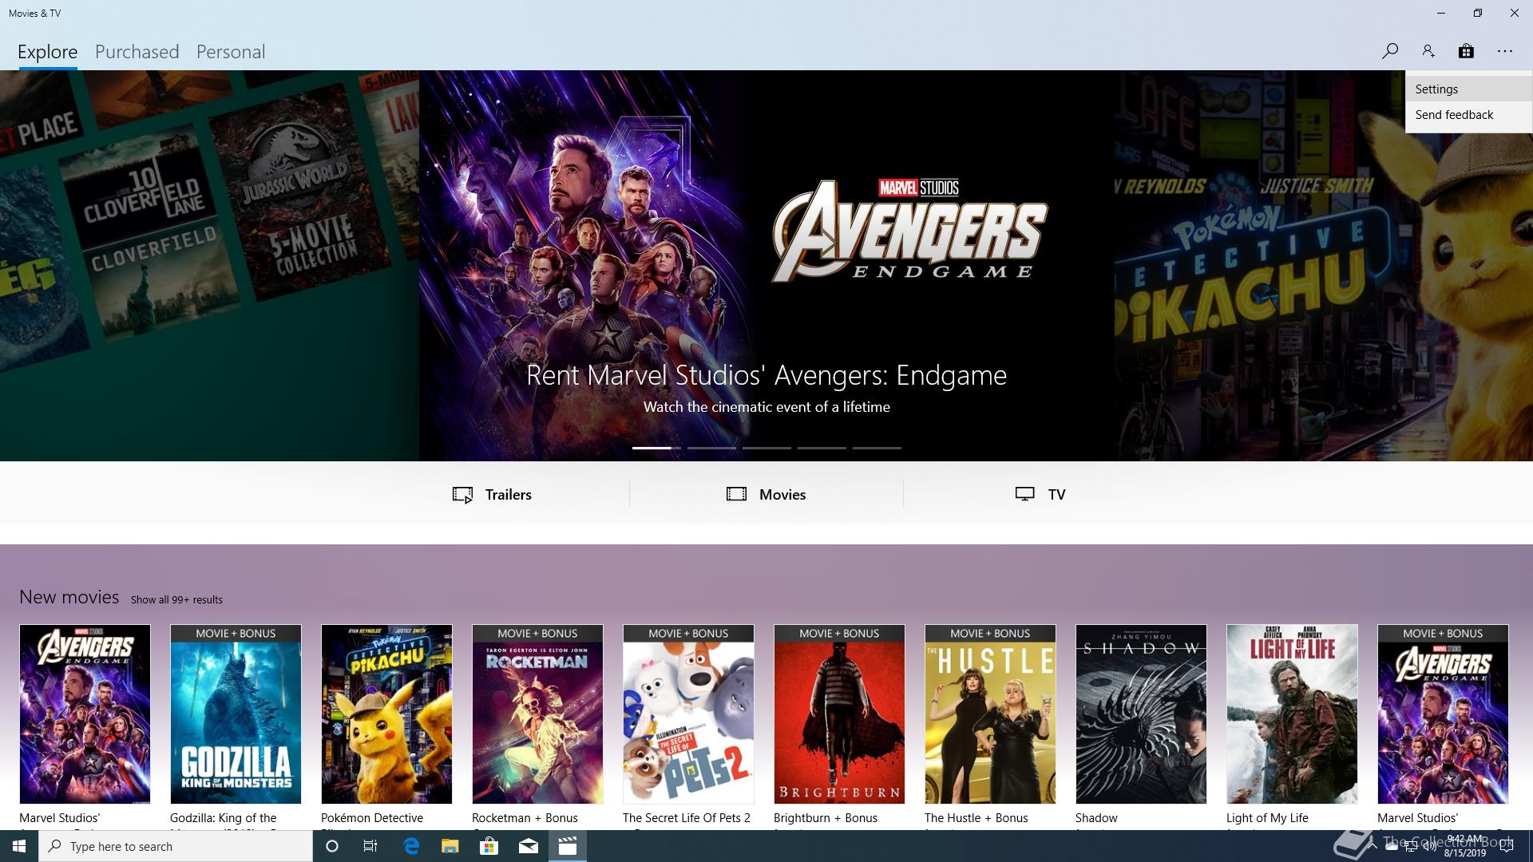1533x862 pixels.
Task: Click 'Shadow' title text below poster
Action: (1096, 818)
